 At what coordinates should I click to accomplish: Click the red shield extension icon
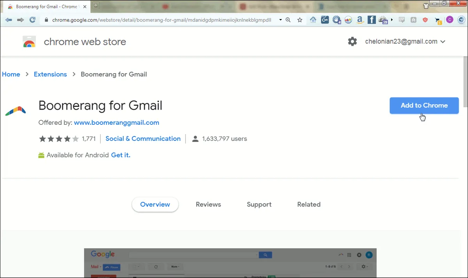point(425,20)
